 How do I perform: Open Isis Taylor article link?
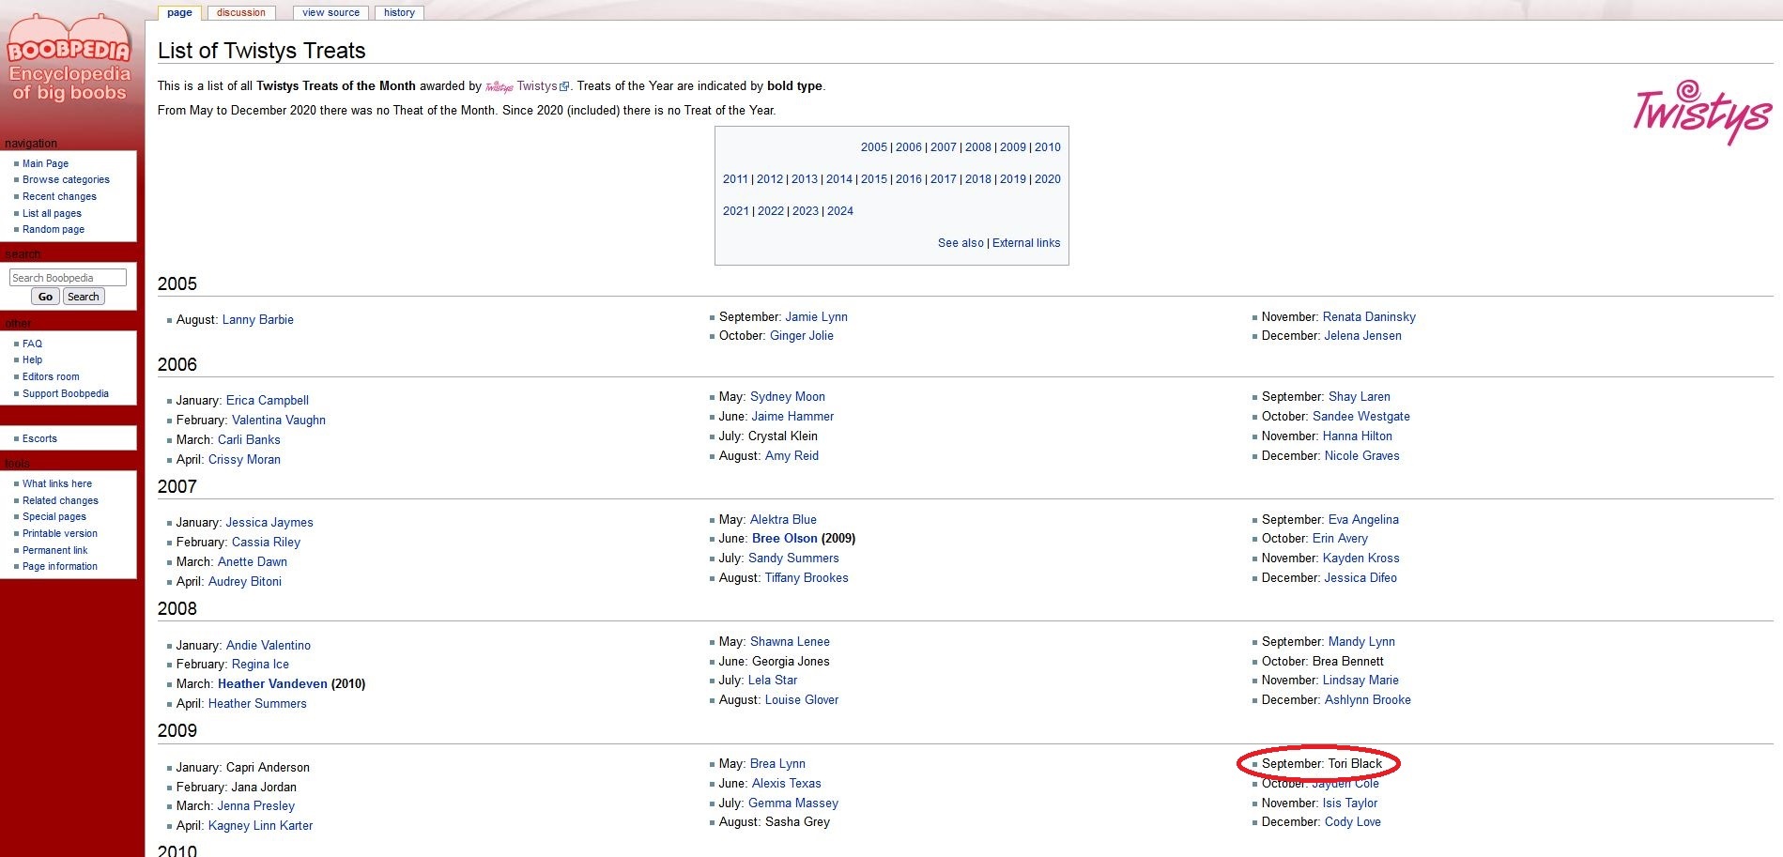tap(1350, 803)
